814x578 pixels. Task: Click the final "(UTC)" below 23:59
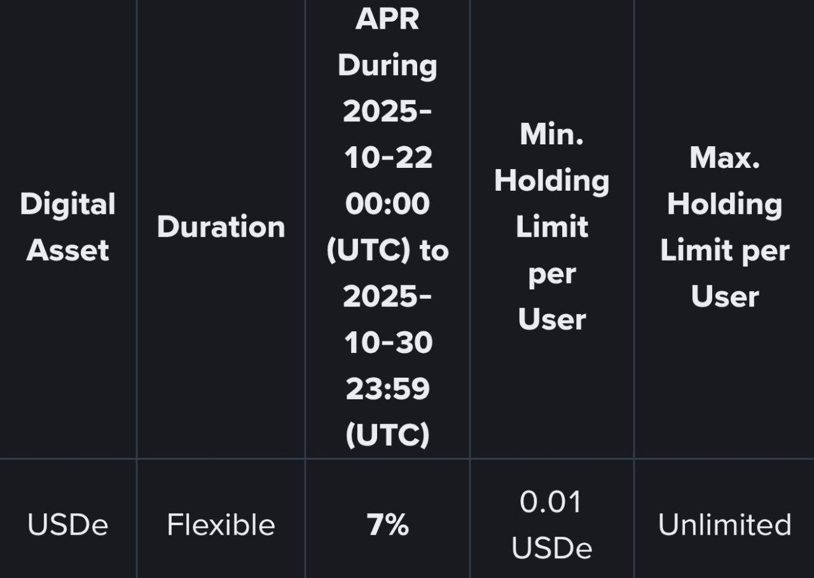point(387,435)
